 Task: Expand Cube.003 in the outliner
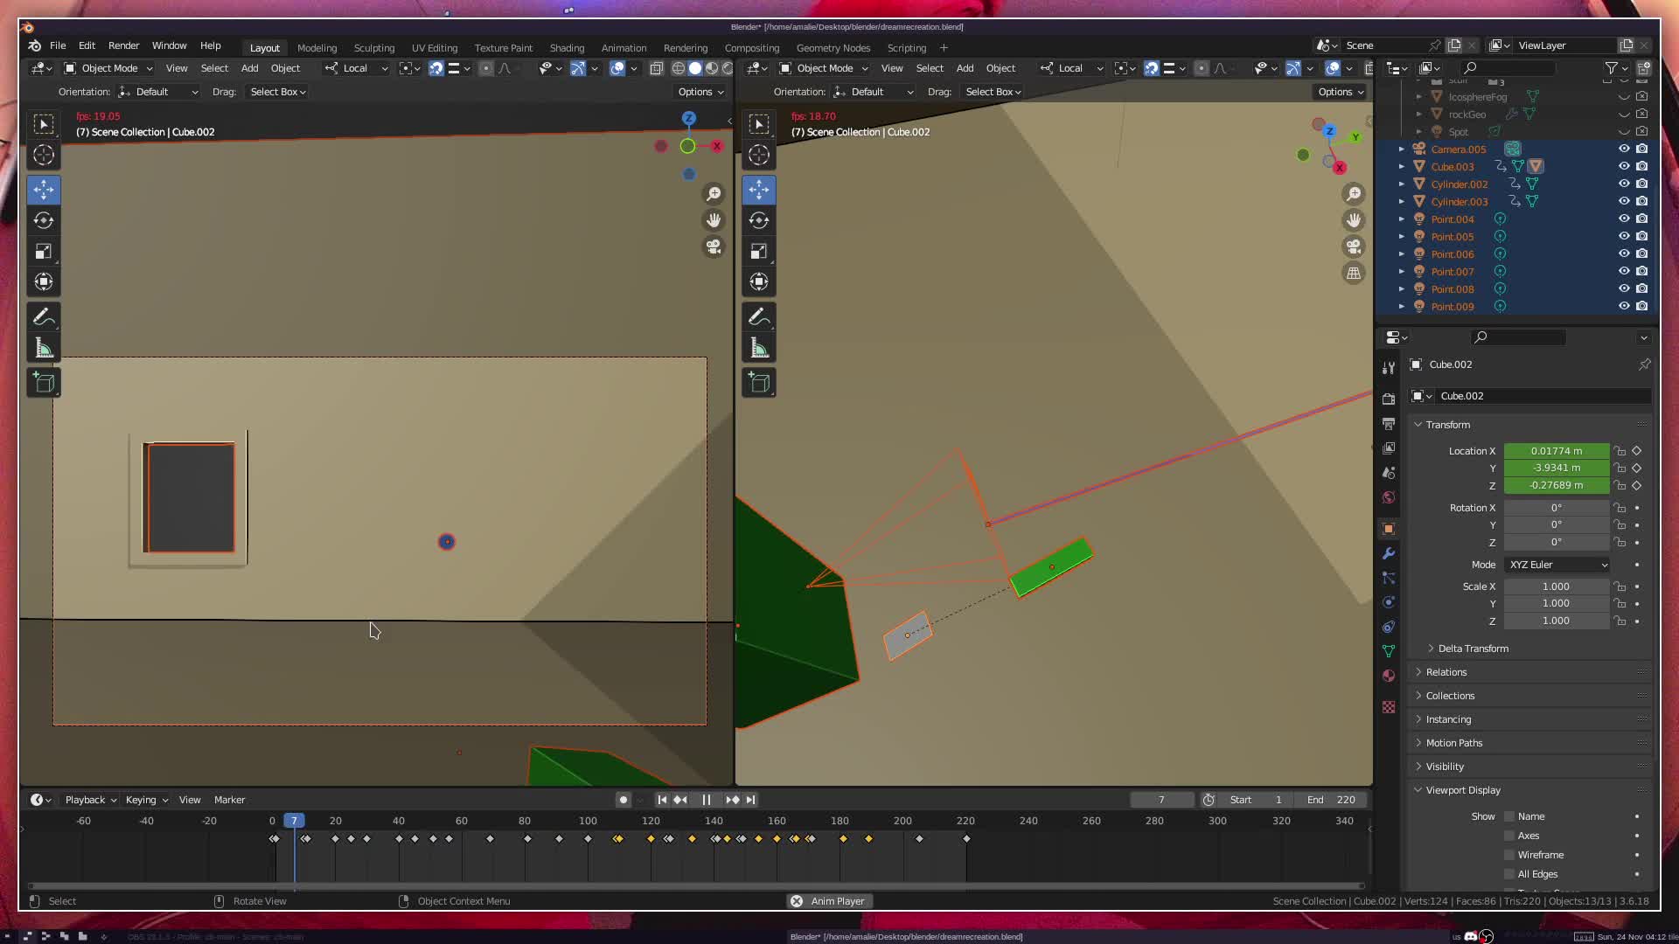(x=1402, y=166)
